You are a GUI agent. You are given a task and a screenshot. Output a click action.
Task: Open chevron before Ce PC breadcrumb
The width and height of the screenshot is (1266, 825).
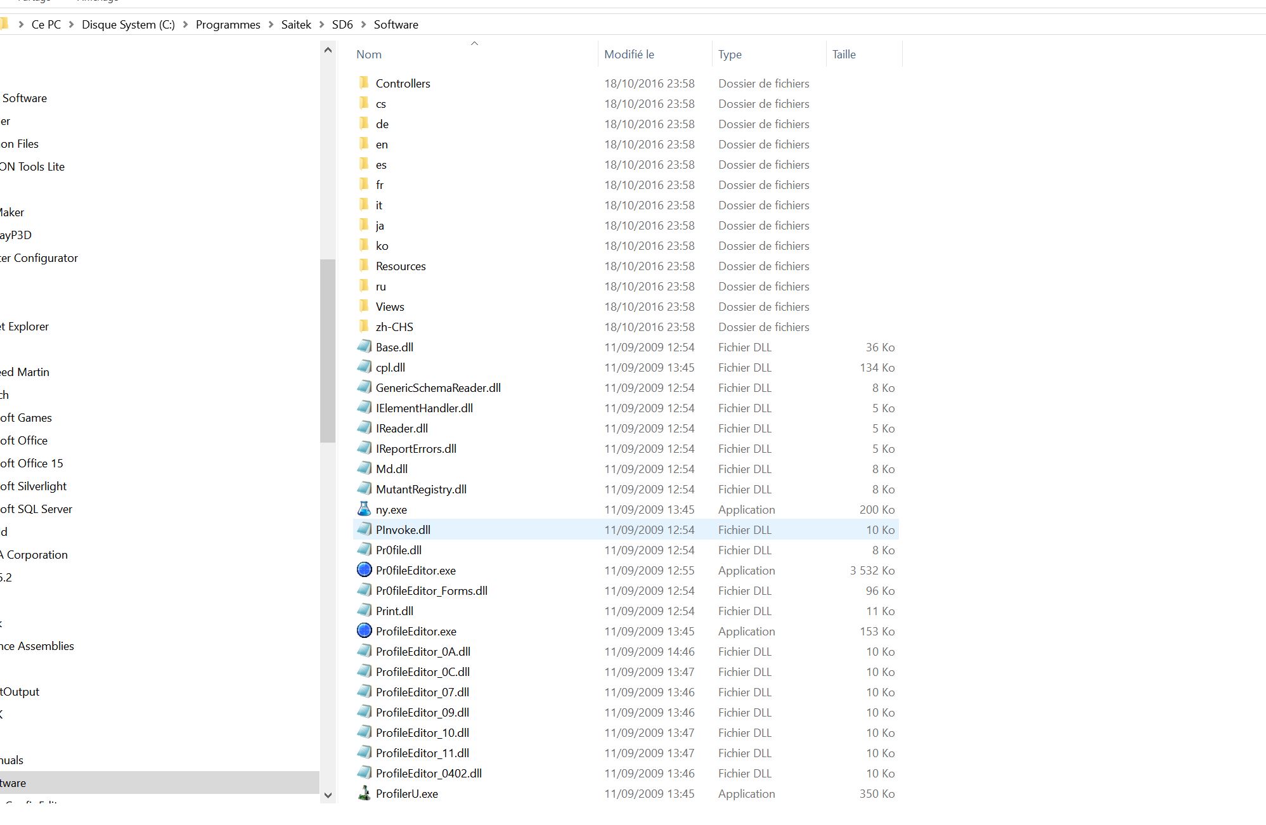21,25
